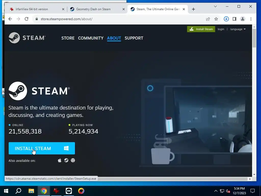Image resolution: width=261 pixels, height=196 pixels.
Task: Click the vertical scrollbar thumb
Action: [254, 38]
